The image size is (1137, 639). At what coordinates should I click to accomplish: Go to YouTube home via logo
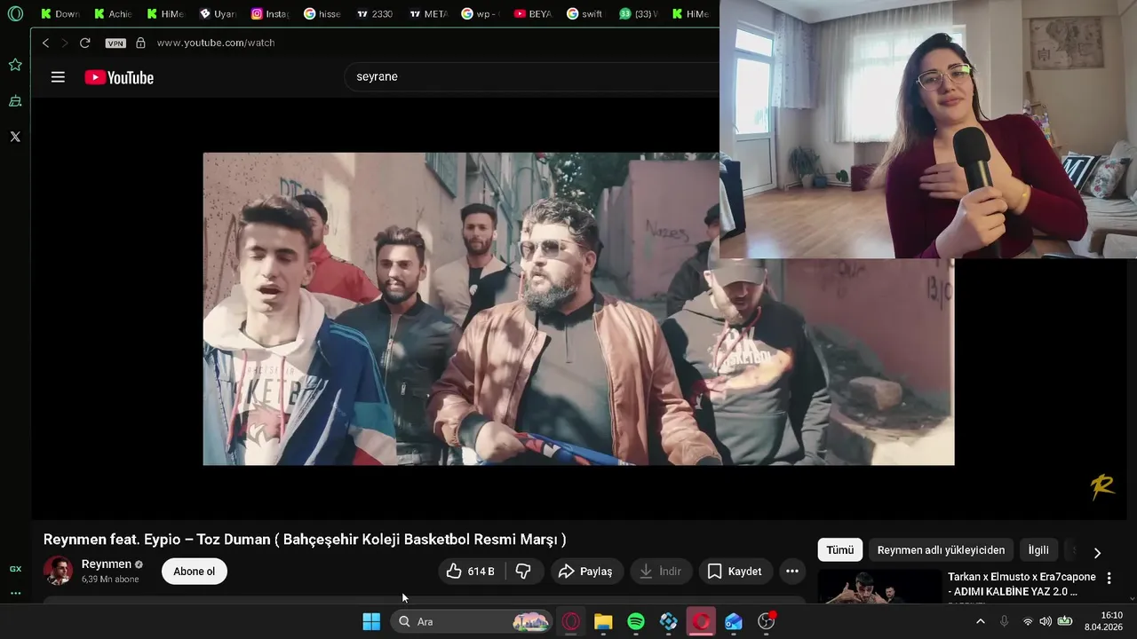pyautogui.click(x=119, y=77)
